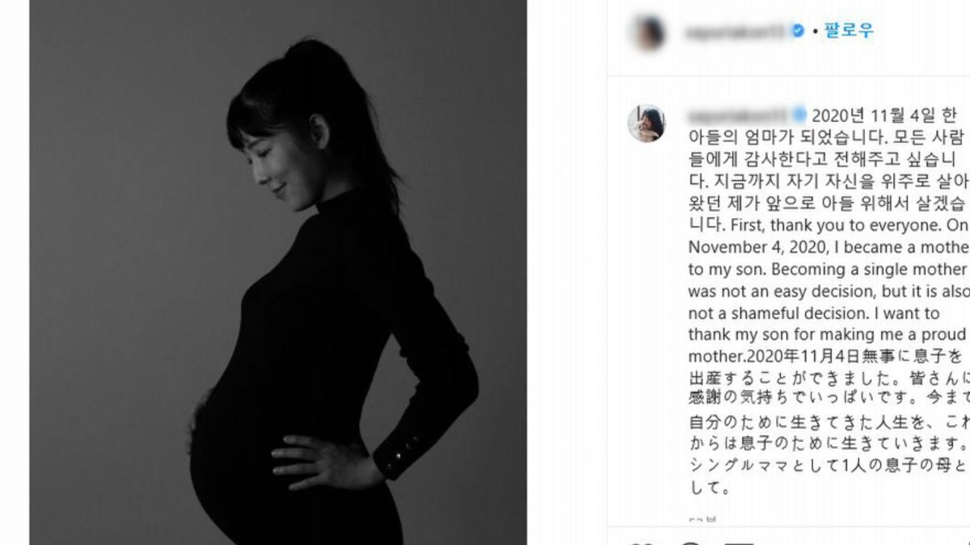The image size is (970, 545).
Task: Open the blurred username in the header
Action: point(736,32)
